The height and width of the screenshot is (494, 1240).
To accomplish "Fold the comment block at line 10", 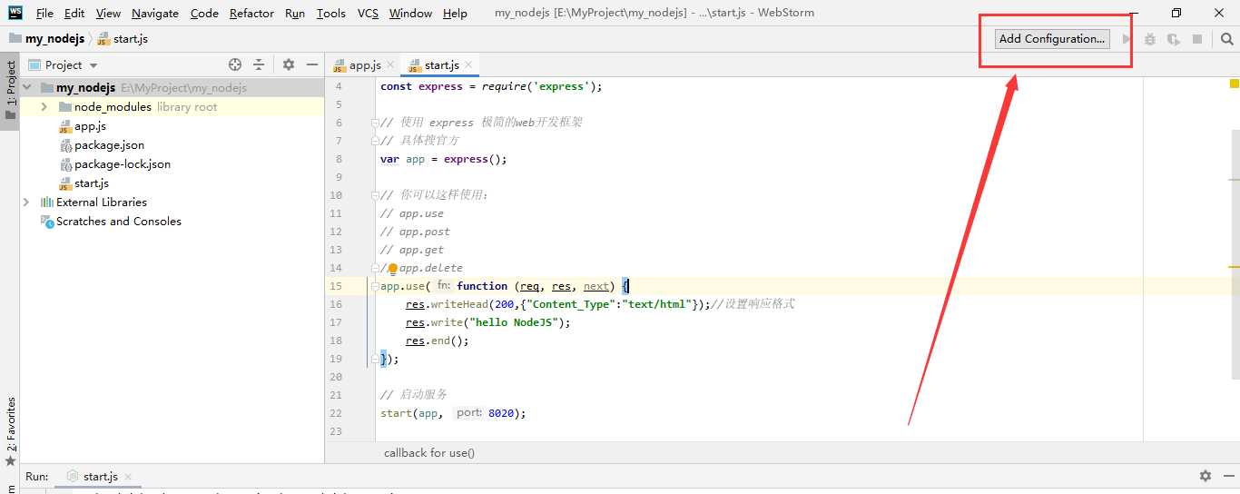I will [x=373, y=195].
